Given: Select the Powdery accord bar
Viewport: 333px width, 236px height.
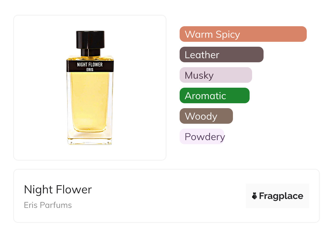Looking at the screenshot, I should click(x=202, y=137).
